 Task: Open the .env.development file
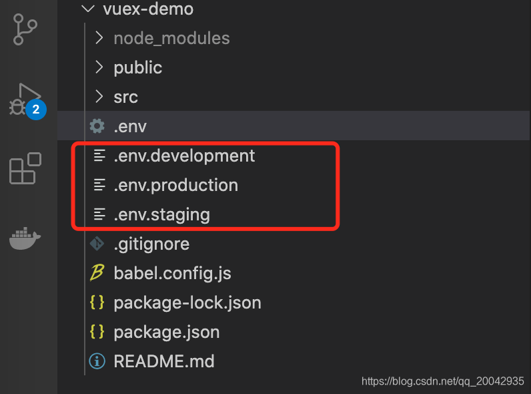pyautogui.click(x=184, y=156)
